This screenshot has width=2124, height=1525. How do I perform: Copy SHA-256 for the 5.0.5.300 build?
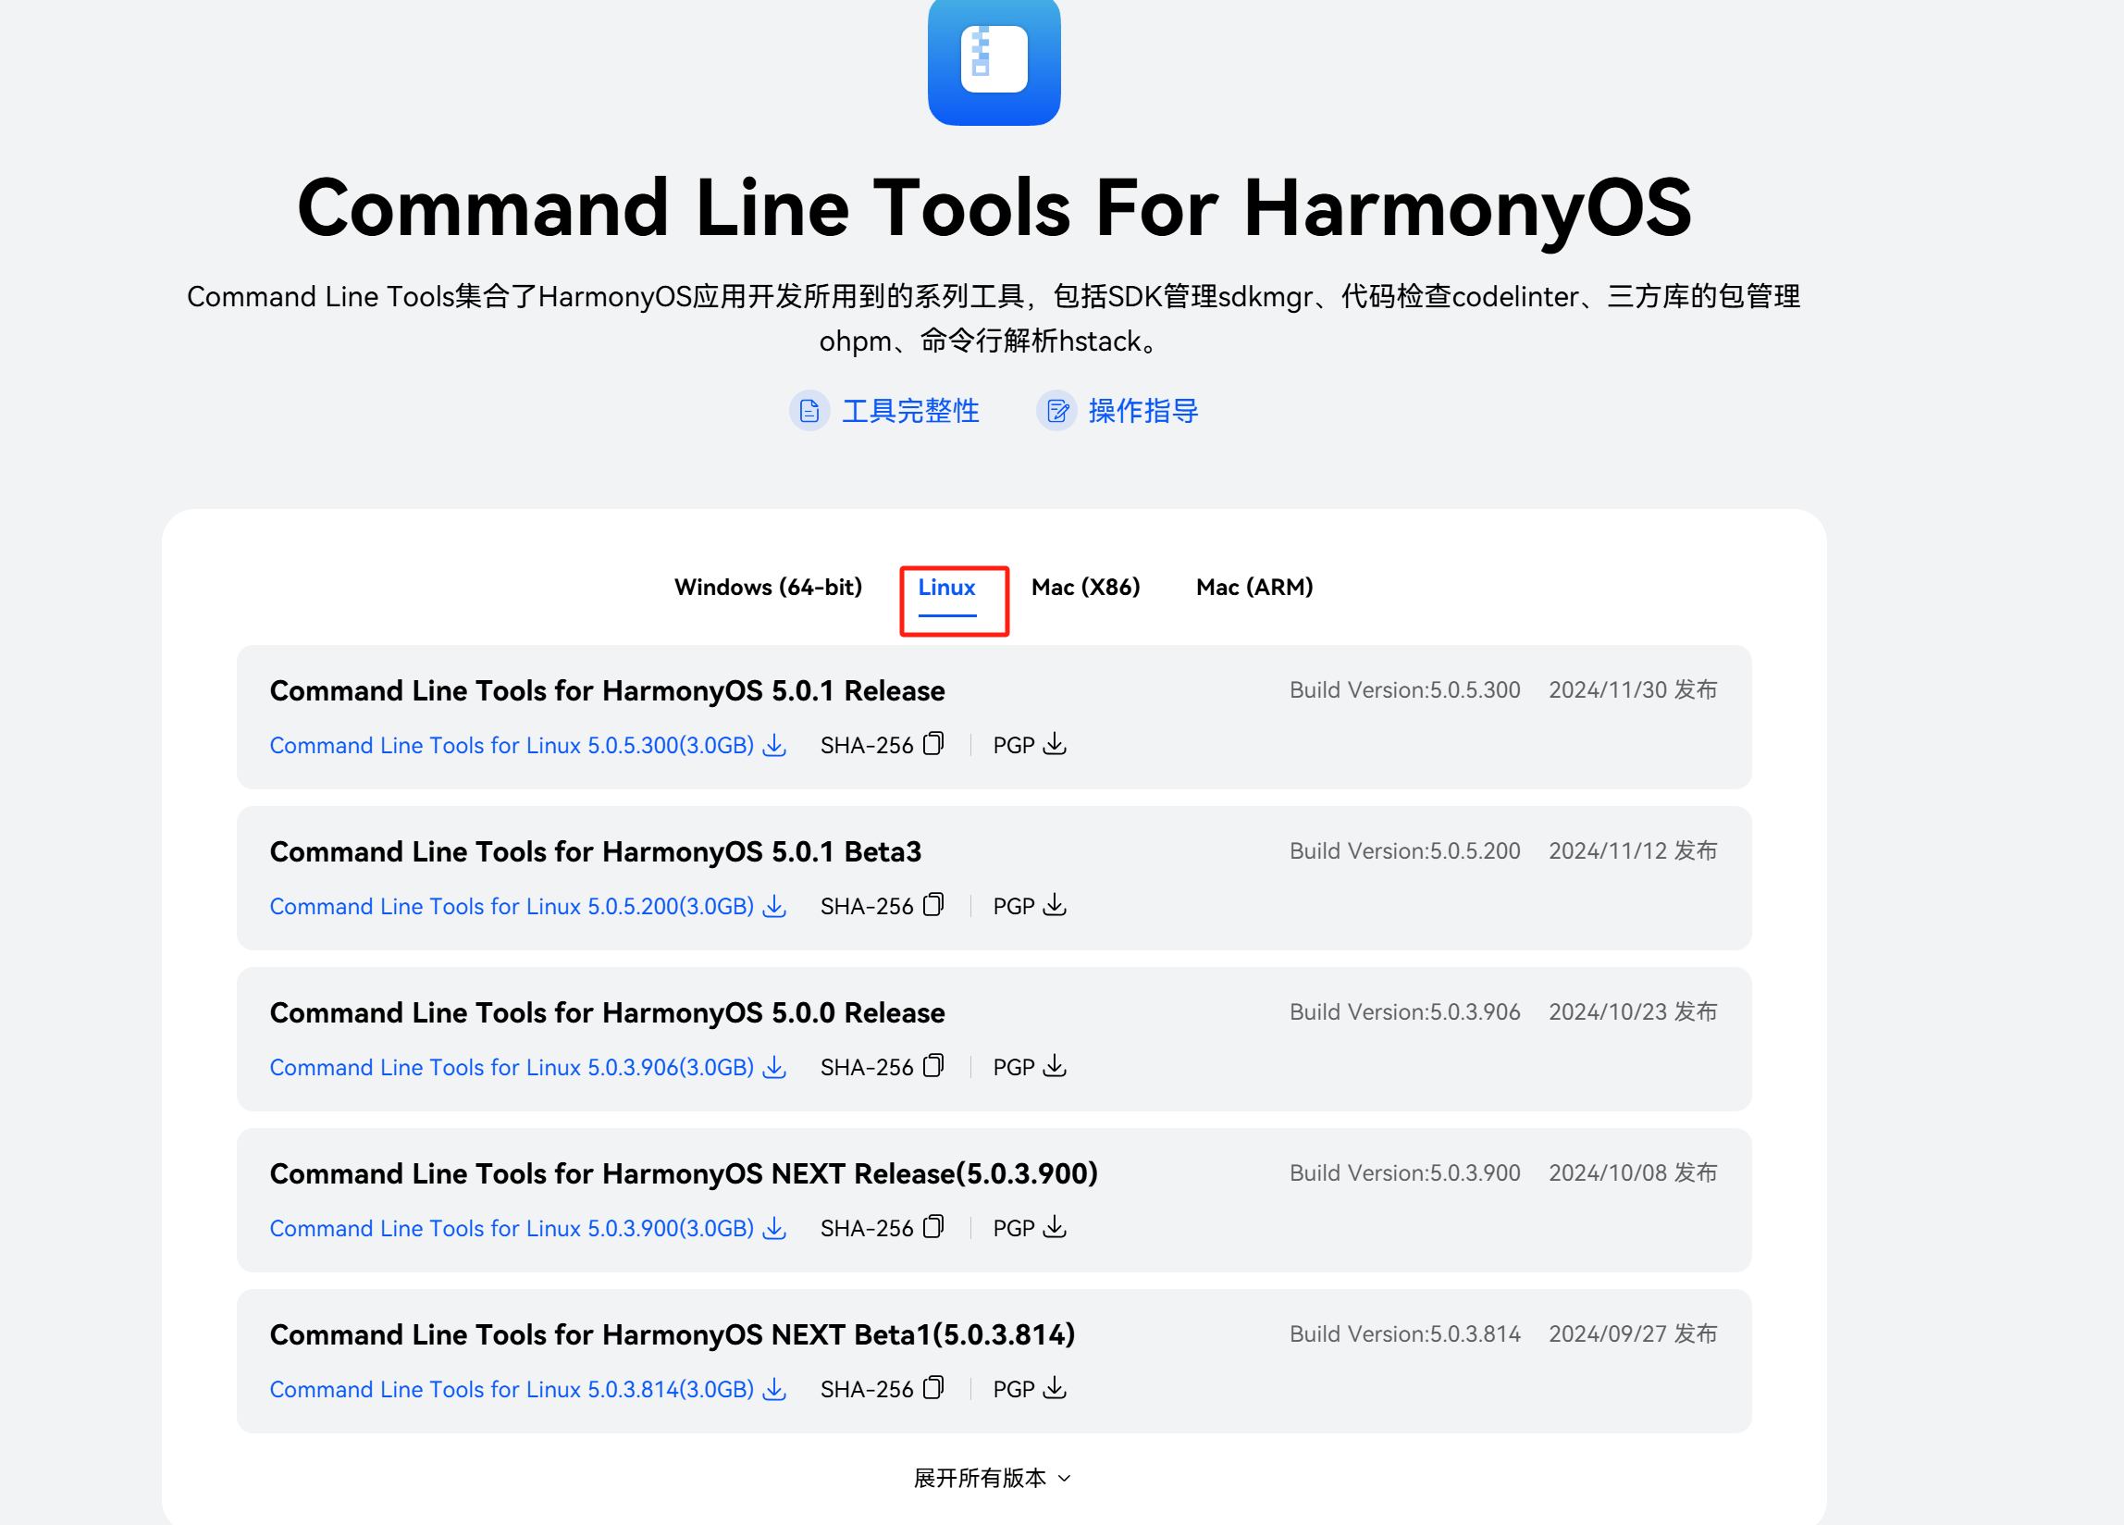coord(932,744)
